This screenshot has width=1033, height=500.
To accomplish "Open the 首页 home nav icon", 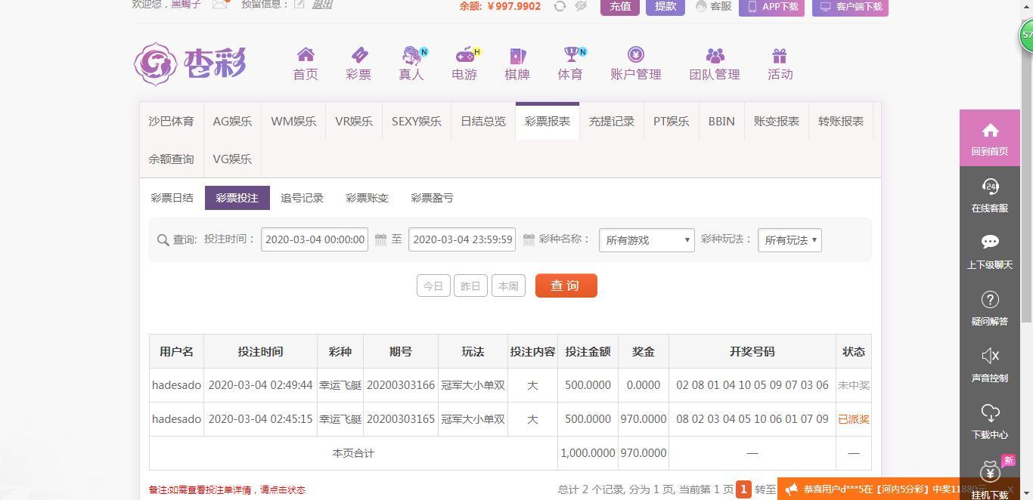I will (x=306, y=54).
